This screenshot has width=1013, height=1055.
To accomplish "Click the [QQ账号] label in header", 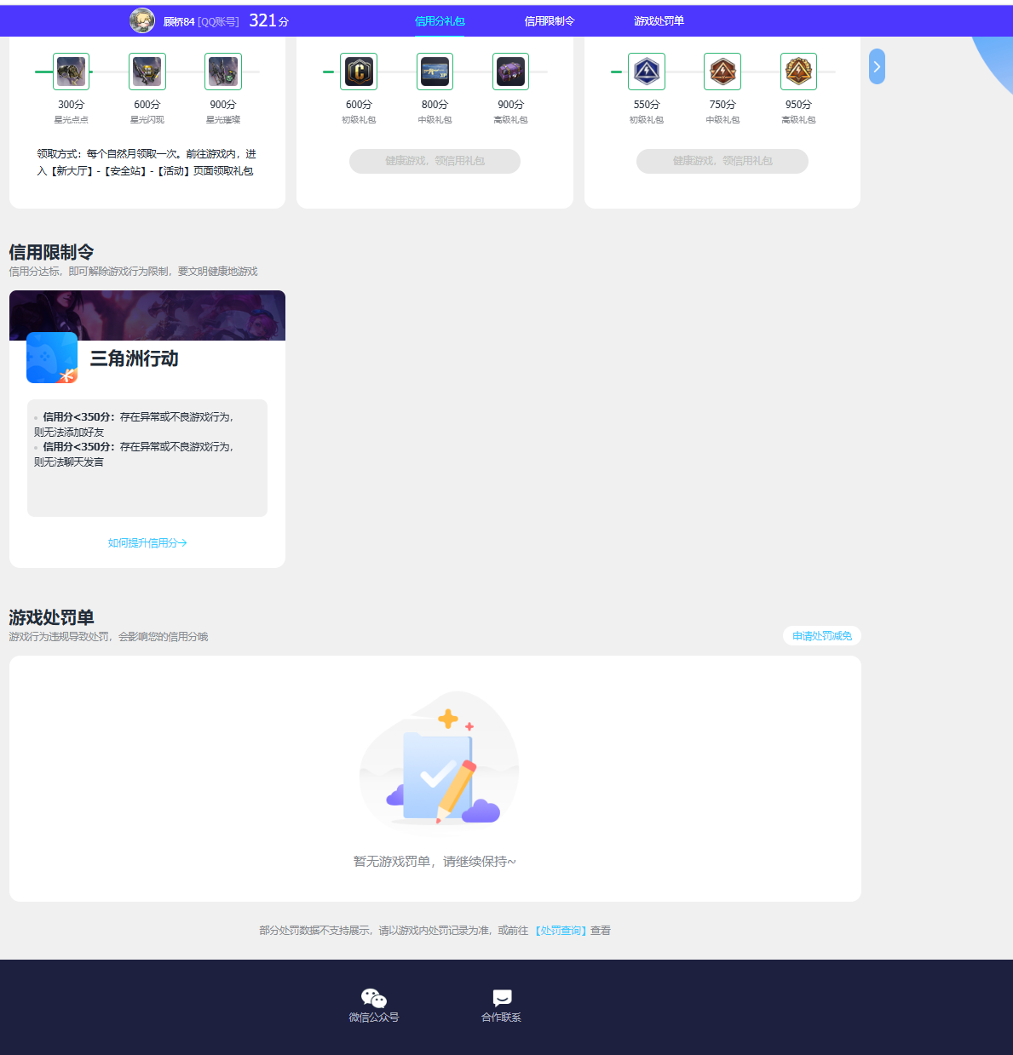I will pyautogui.click(x=218, y=21).
